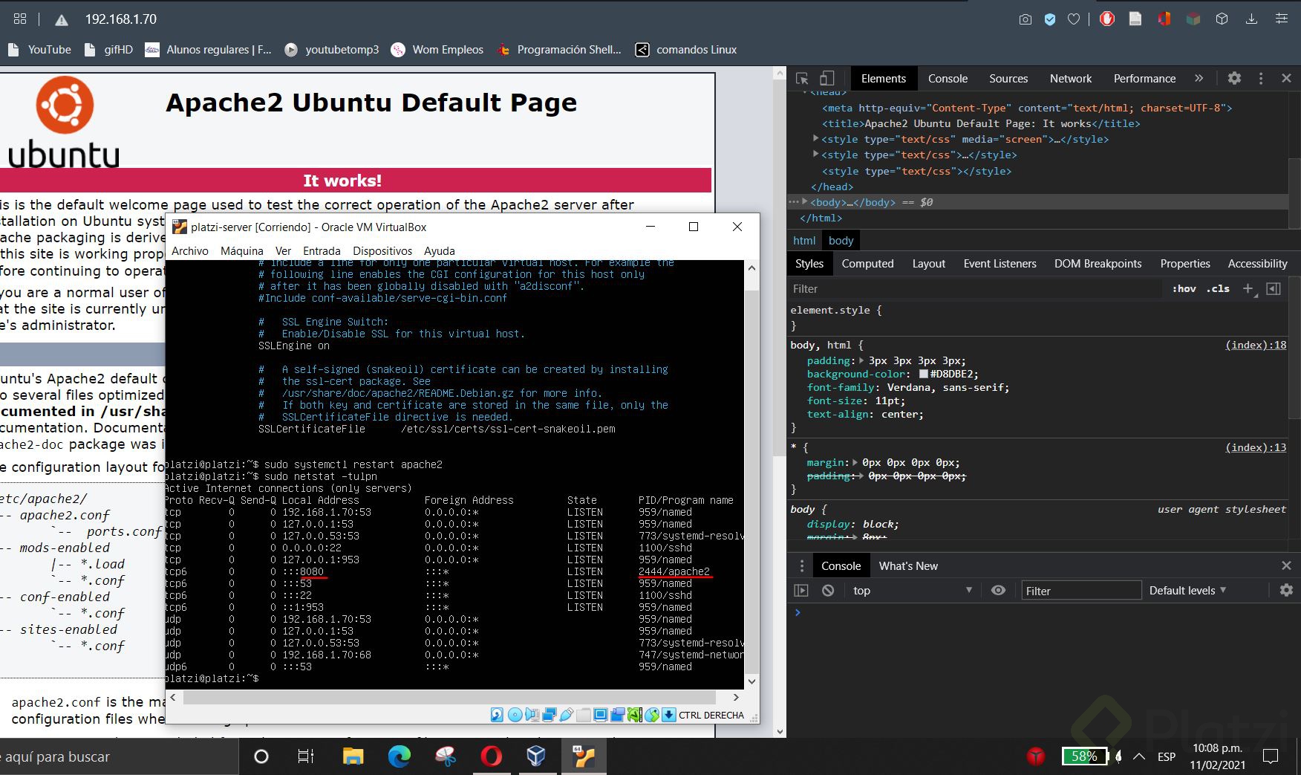This screenshot has height=775, width=1301.
Task: Open console settings gear icon
Action: point(1286,590)
